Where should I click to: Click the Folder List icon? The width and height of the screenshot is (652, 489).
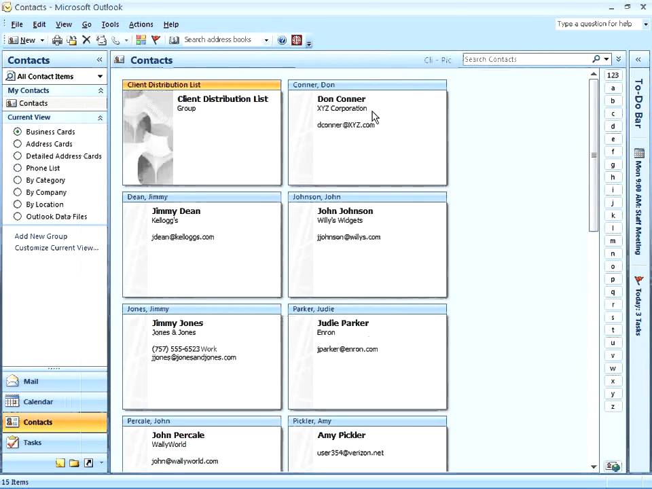(x=75, y=463)
